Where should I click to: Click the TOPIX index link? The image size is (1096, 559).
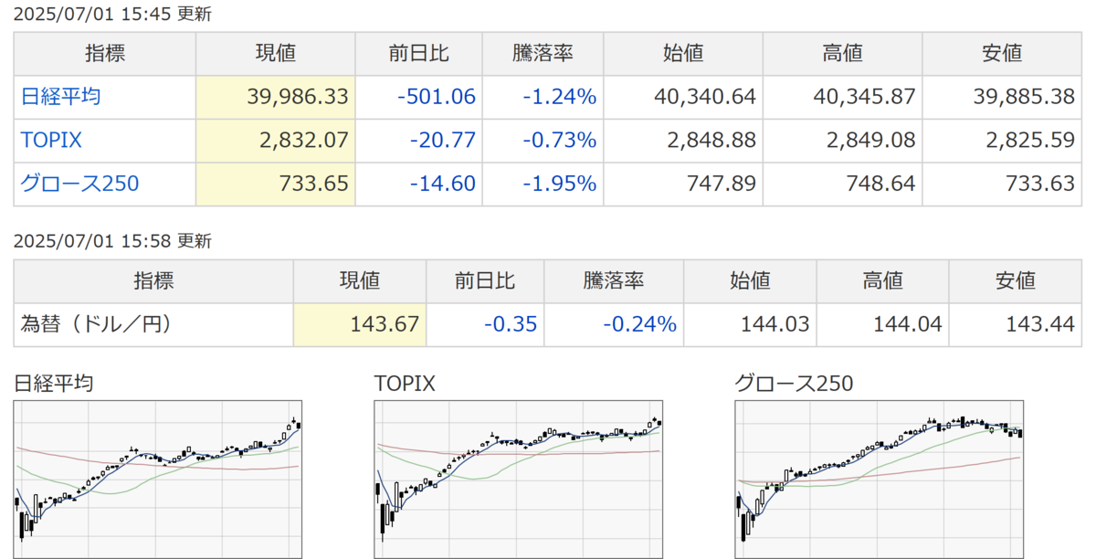click(x=50, y=140)
